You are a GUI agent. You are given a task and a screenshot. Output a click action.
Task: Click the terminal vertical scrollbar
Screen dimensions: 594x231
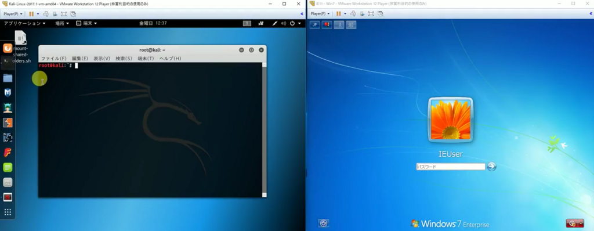pyautogui.click(x=265, y=130)
